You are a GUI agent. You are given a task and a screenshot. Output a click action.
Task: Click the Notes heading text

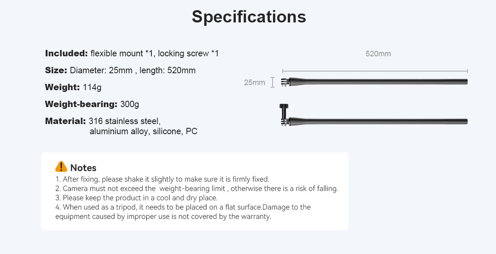coord(84,168)
